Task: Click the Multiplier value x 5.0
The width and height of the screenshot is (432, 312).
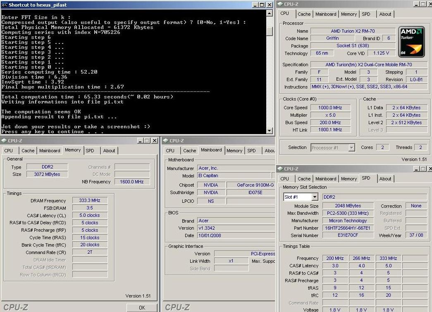Action: pos(330,115)
